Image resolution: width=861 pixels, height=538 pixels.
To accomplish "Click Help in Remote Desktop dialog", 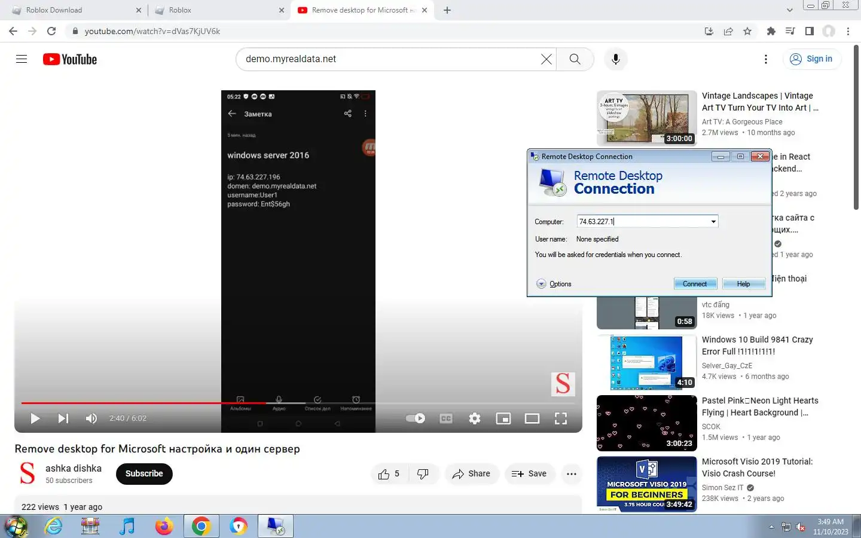I will [743, 284].
